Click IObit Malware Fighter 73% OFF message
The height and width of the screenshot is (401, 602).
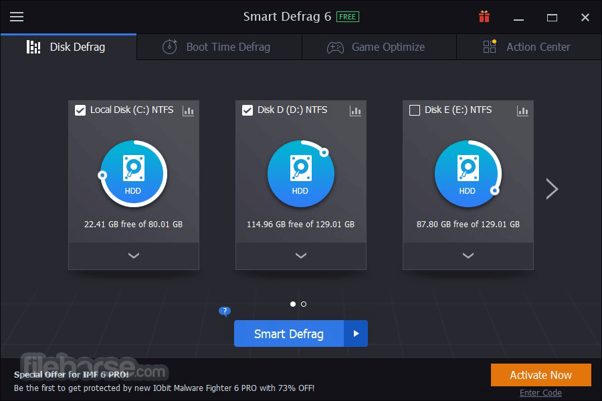click(x=164, y=388)
